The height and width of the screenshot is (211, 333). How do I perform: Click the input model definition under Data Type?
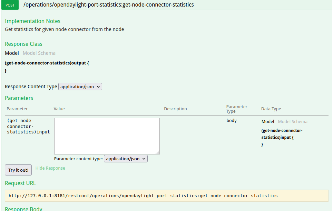click(282, 134)
